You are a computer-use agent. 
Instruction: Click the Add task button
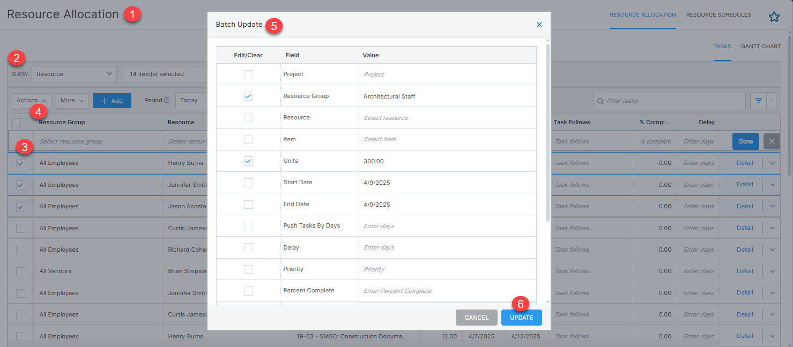click(112, 101)
